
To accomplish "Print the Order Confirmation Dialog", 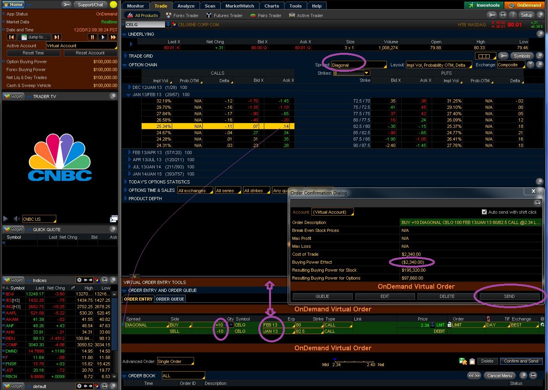I will pos(538,203).
